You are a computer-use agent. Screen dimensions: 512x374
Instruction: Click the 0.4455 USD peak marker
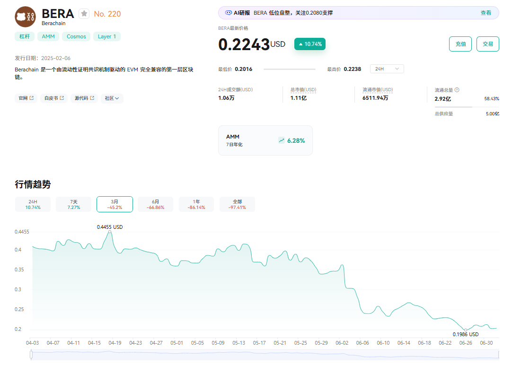(x=110, y=232)
